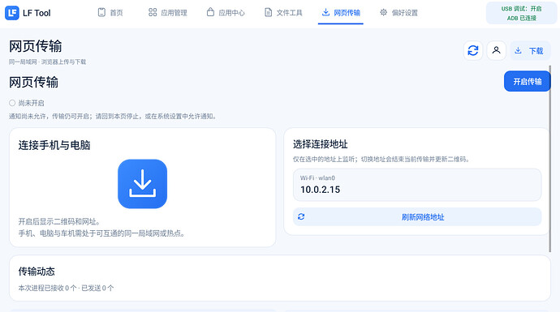Click the 应用中心 bag icon
Image resolution: width=560 pixels, height=312 pixels.
(210, 12)
